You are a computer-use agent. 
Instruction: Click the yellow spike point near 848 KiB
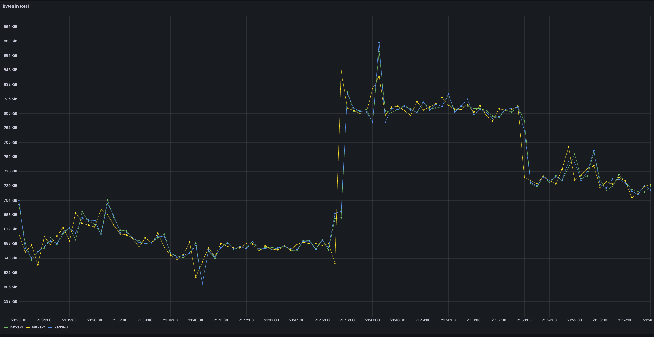(341, 71)
